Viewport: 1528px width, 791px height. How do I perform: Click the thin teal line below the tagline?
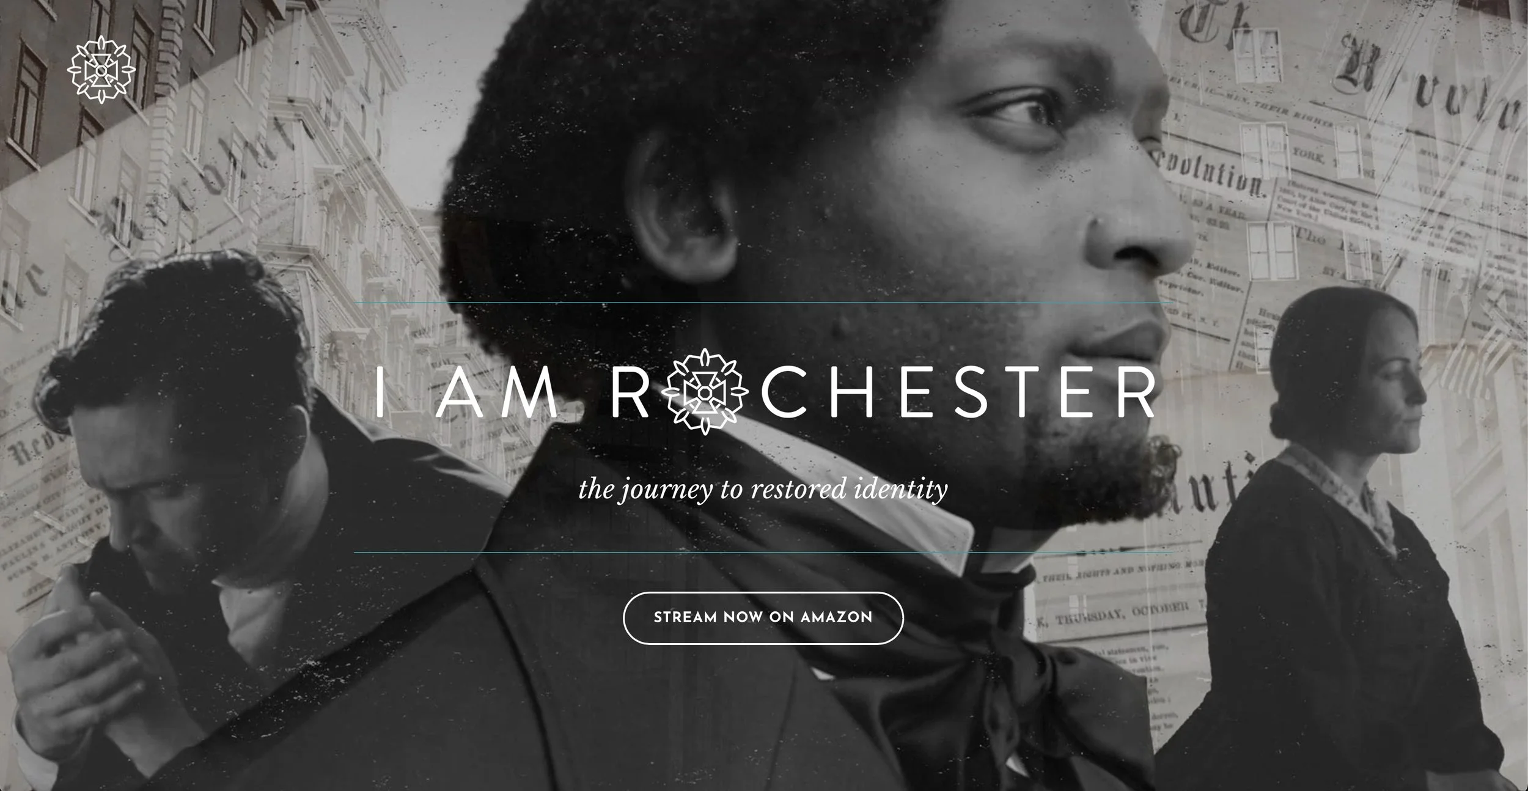coord(763,553)
